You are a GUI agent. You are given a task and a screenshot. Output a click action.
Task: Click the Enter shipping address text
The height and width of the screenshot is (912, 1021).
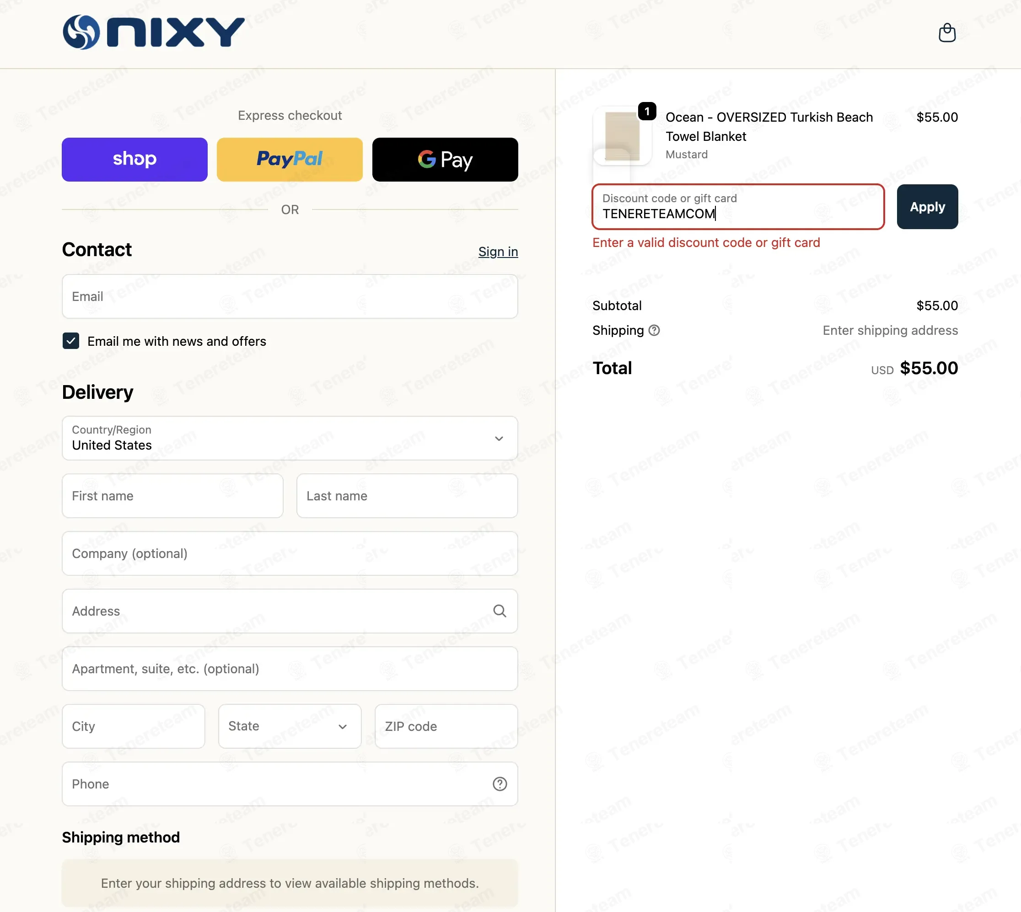(890, 330)
